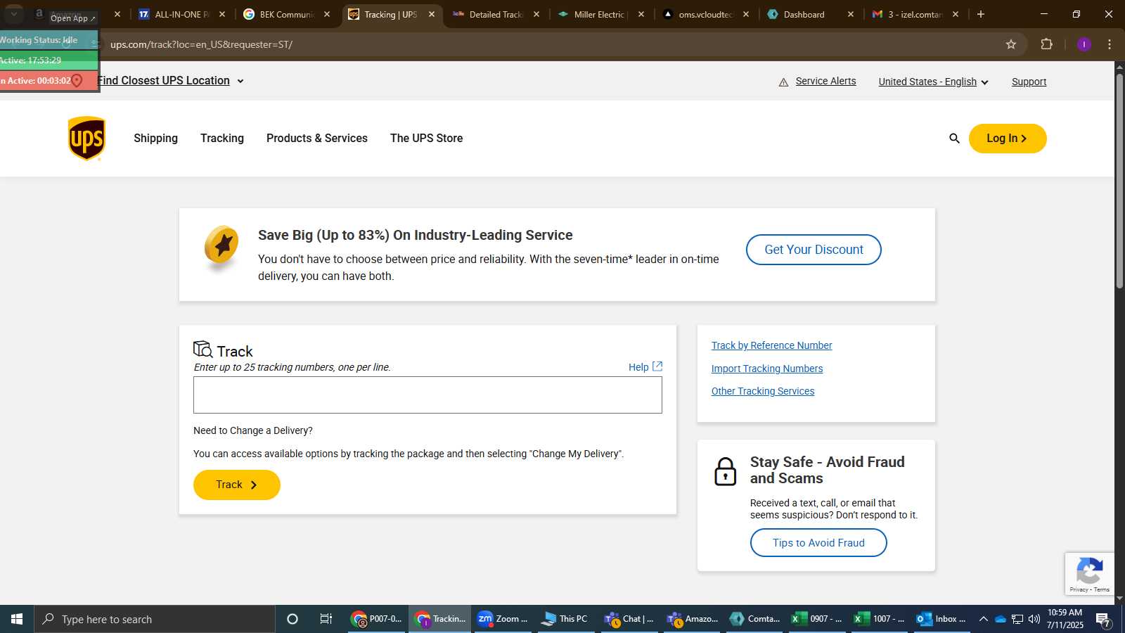The image size is (1125, 633).
Task: Open the Tracking menu
Action: click(222, 139)
